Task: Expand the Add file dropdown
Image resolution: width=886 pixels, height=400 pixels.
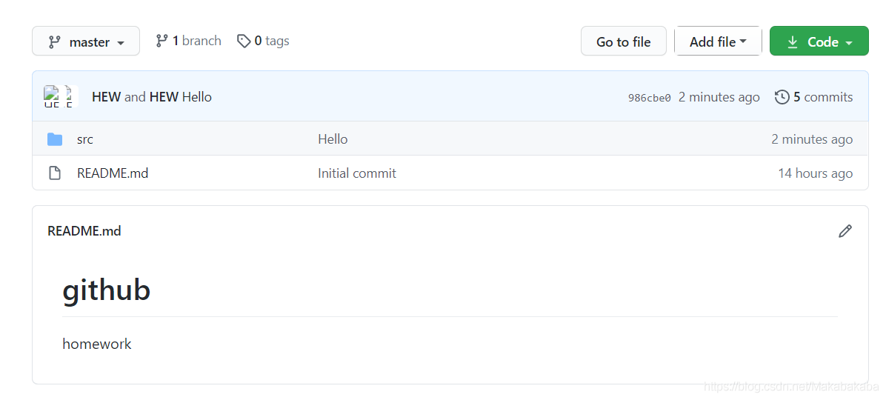Action: [718, 41]
